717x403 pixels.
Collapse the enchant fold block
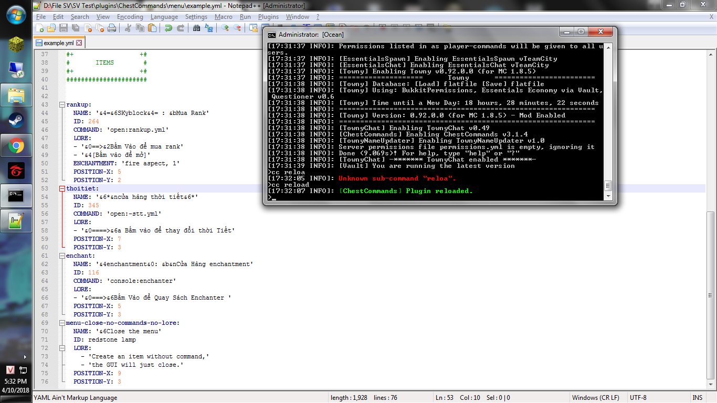(62, 256)
